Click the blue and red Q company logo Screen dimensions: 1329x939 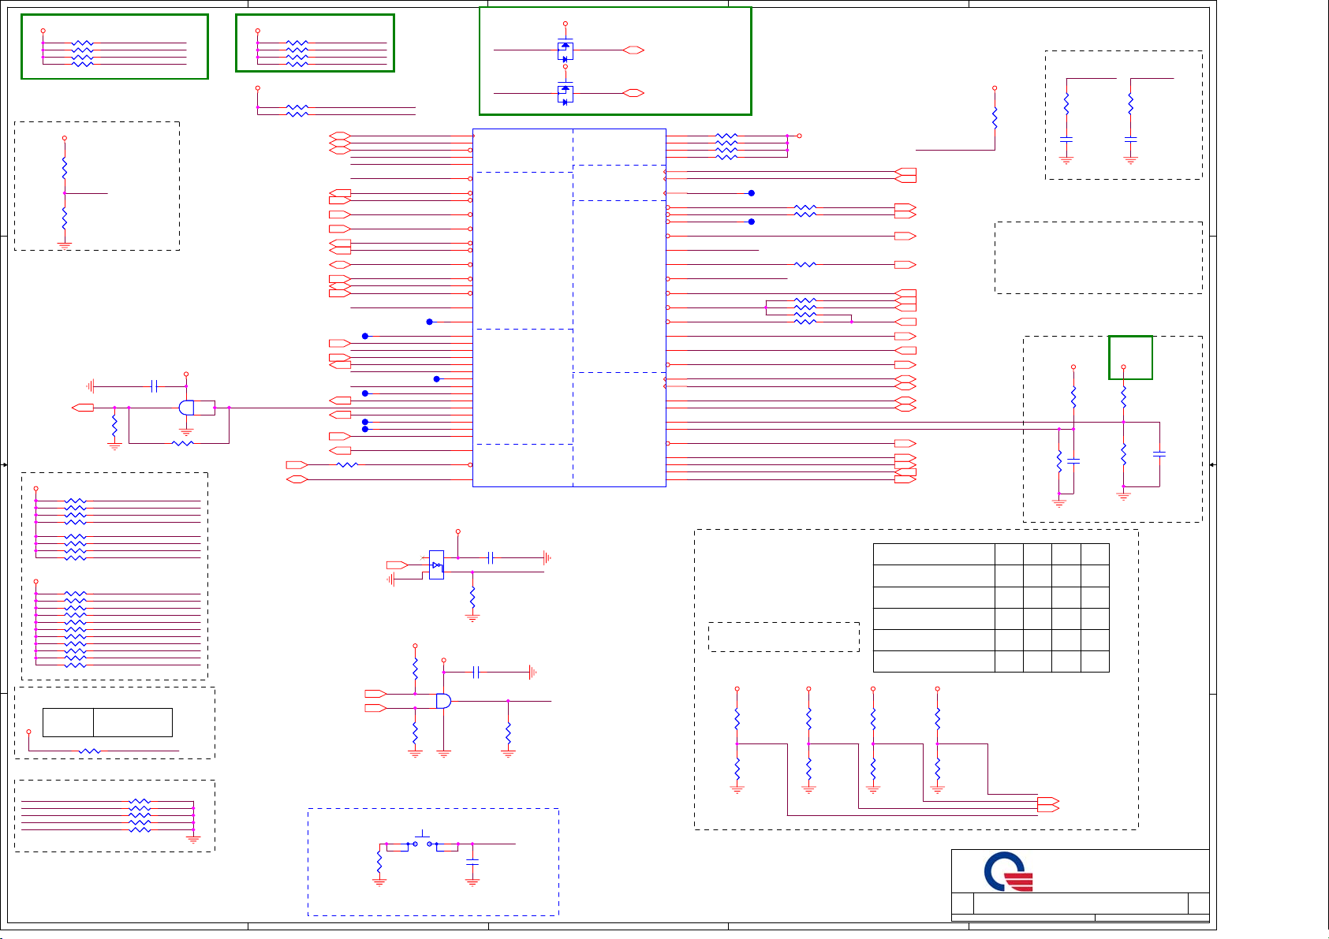(x=1008, y=871)
